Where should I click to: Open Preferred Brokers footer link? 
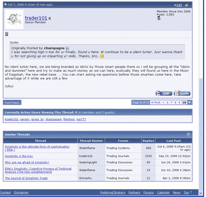(113, 192)
